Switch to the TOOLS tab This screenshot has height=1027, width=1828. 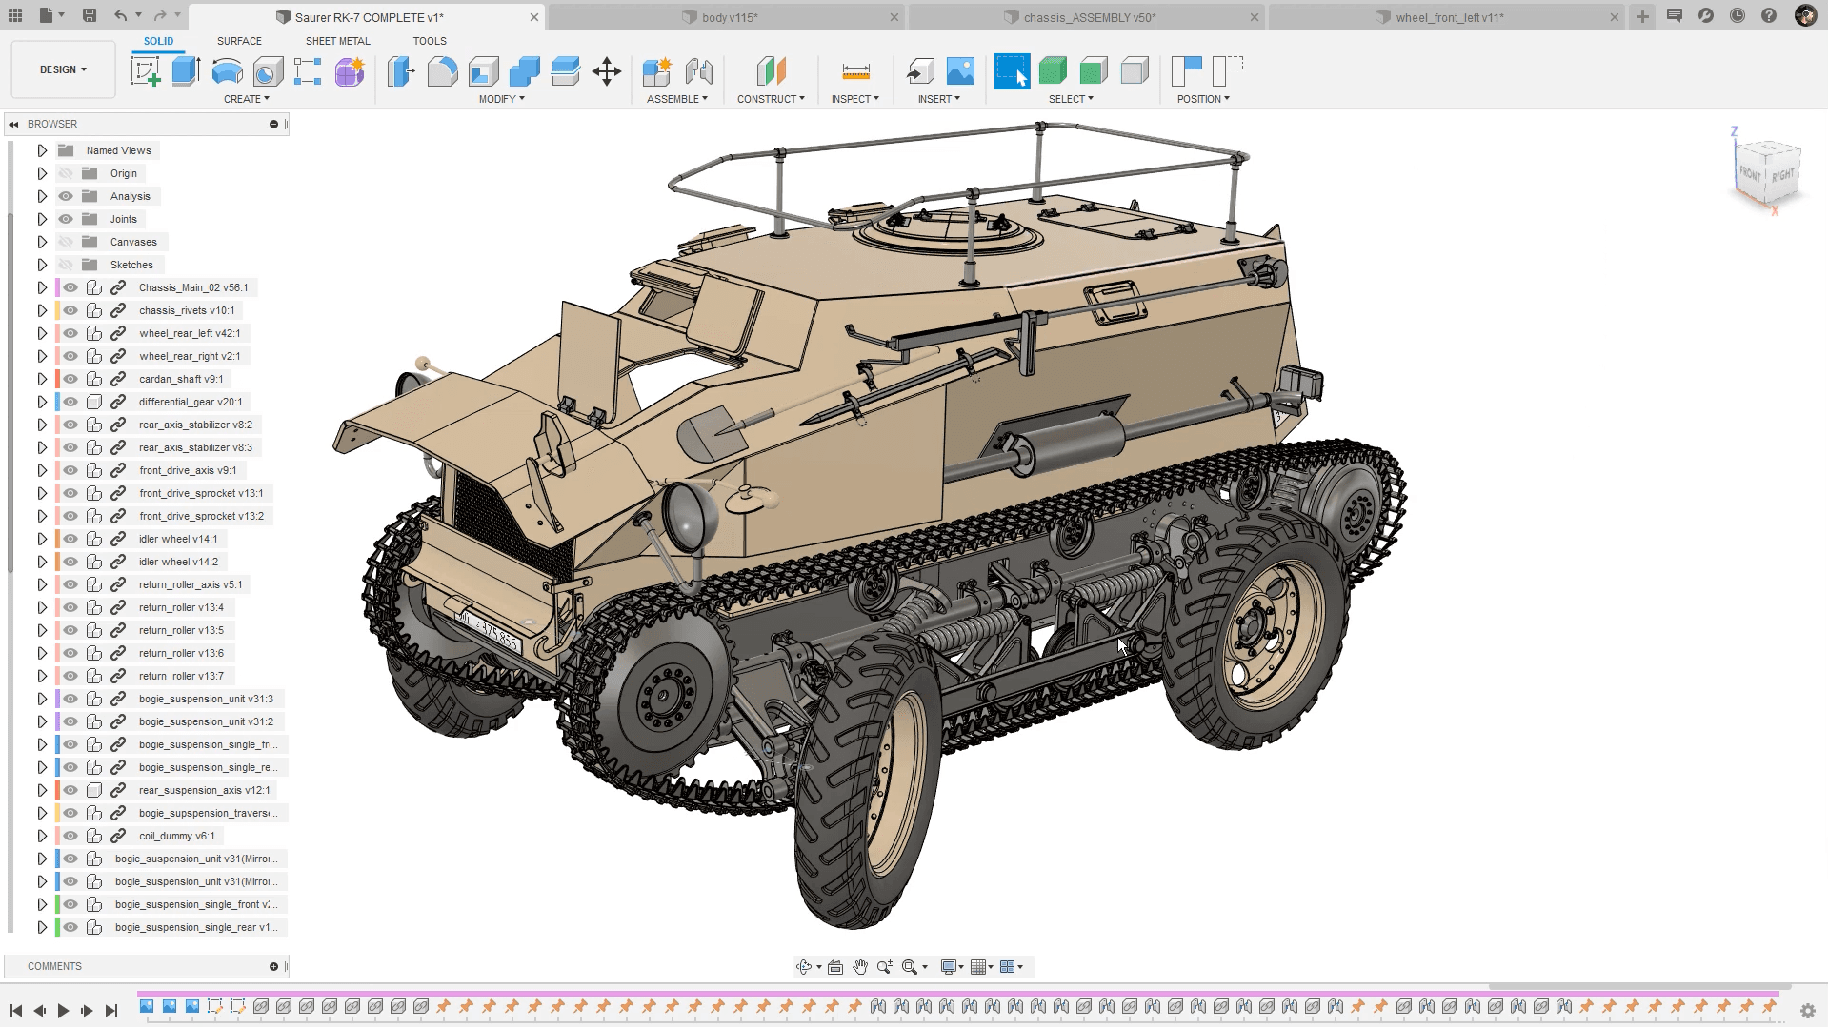pyautogui.click(x=430, y=41)
